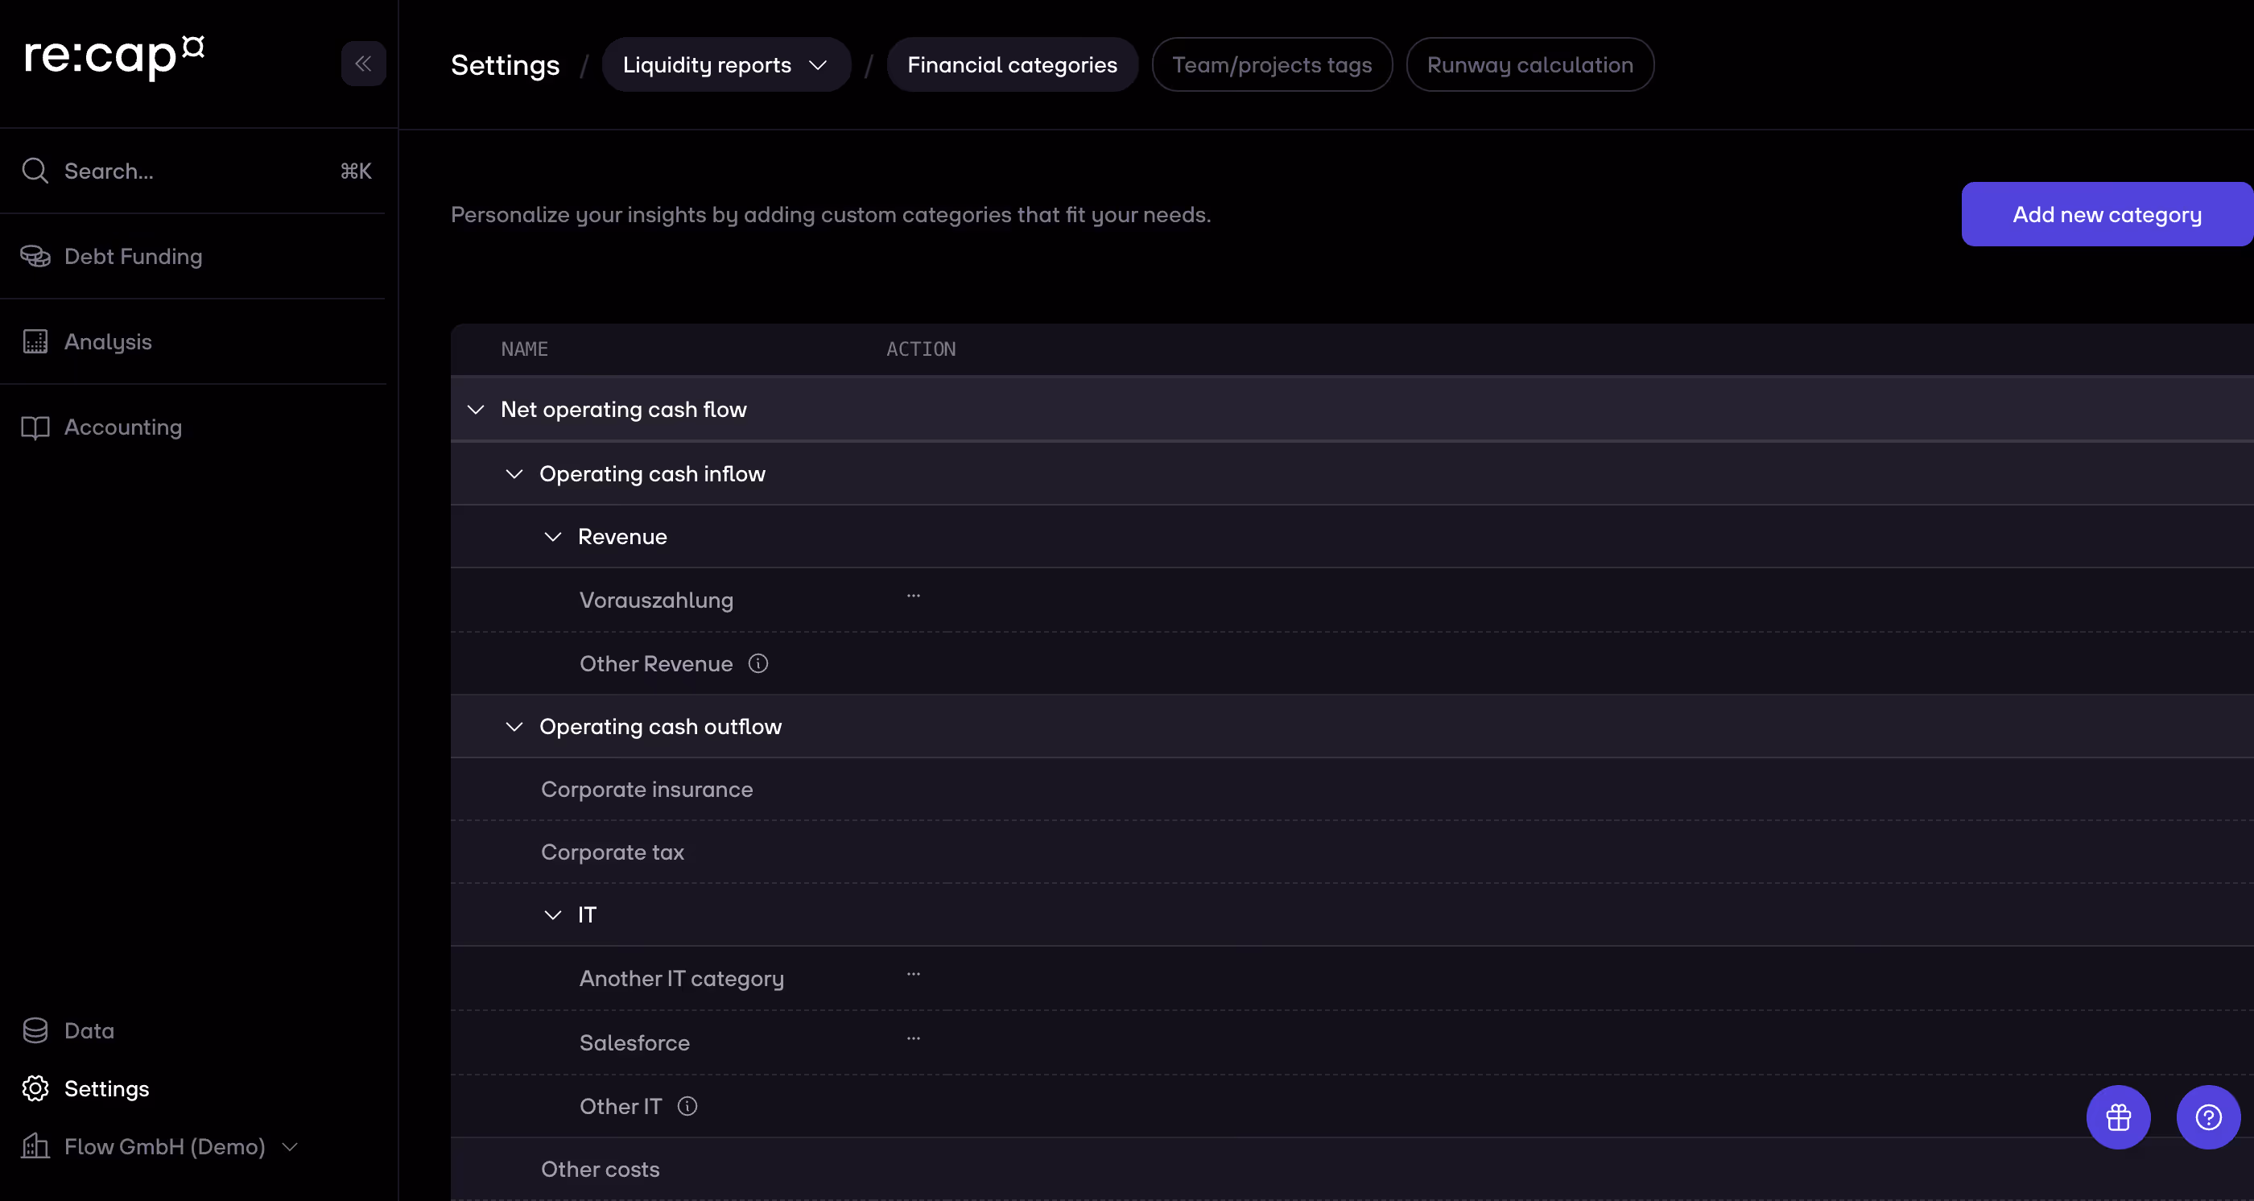
Task: Open the Liquidity reports dropdown
Action: pos(725,64)
